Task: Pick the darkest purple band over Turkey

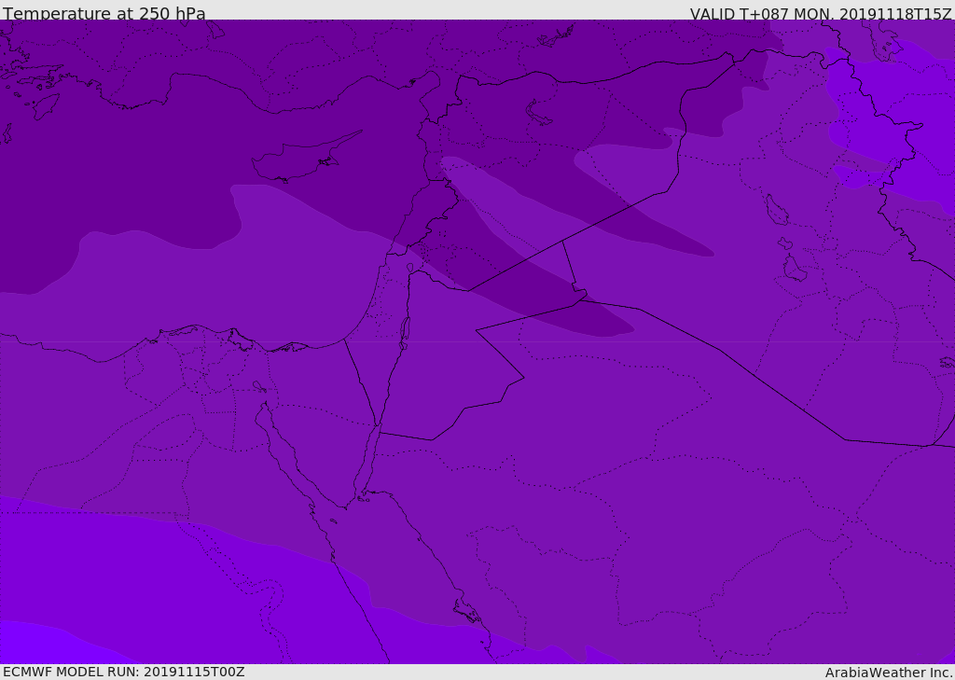Action: [x=280, y=56]
